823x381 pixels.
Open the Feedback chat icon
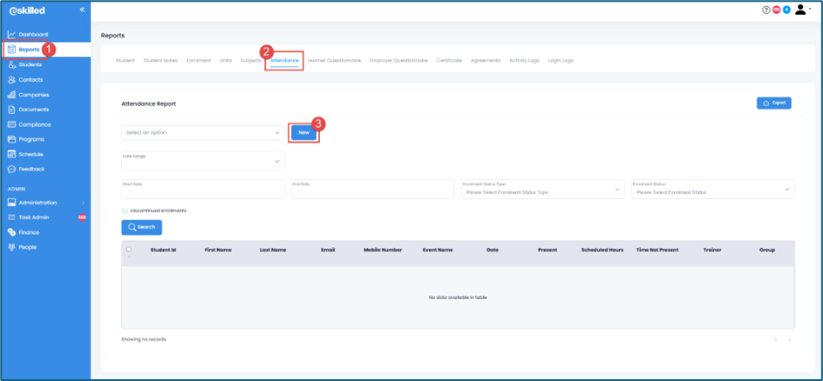[12, 169]
